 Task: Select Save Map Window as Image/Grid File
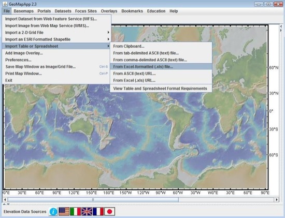coord(56,67)
